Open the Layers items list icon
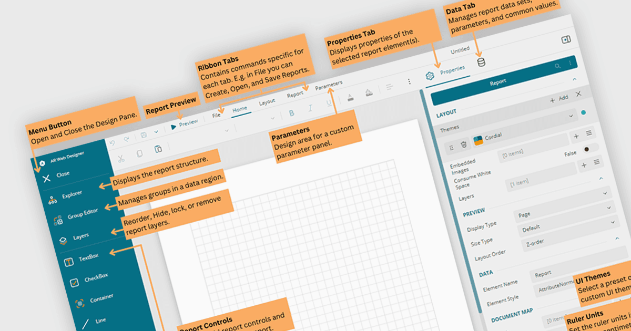This screenshot has width=631, height=331. pos(597,162)
